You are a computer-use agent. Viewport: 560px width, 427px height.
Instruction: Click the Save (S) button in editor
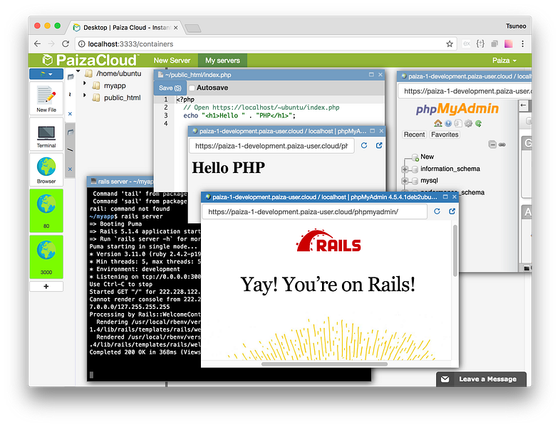click(170, 88)
